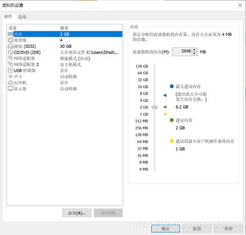246x235 pixels.
Task: Click the 桥接模式 (自动) summary text
Action: pyautogui.click(x=75, y=59)
